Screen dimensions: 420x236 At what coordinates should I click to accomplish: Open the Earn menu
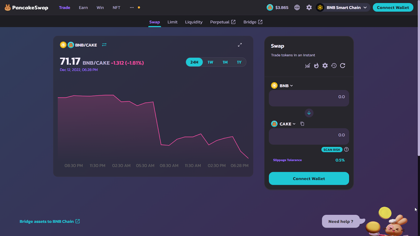click(83, 8)
